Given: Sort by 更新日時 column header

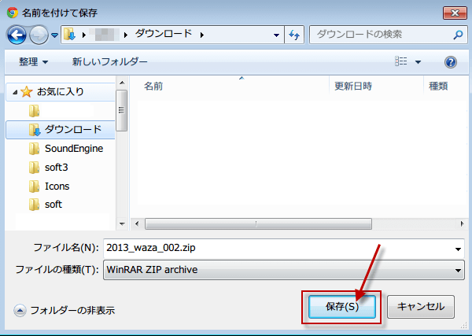Looking at the screenshot, I should point(353,86).
